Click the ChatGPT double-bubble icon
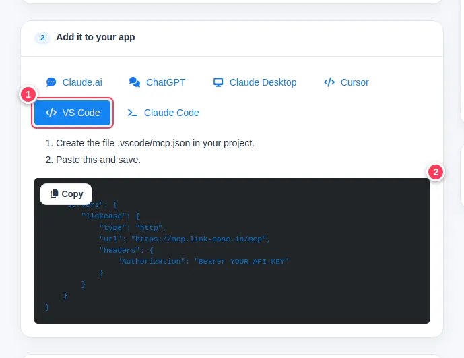Image resolution: width=464 pixels, height=358 pixels. [135, 82]
